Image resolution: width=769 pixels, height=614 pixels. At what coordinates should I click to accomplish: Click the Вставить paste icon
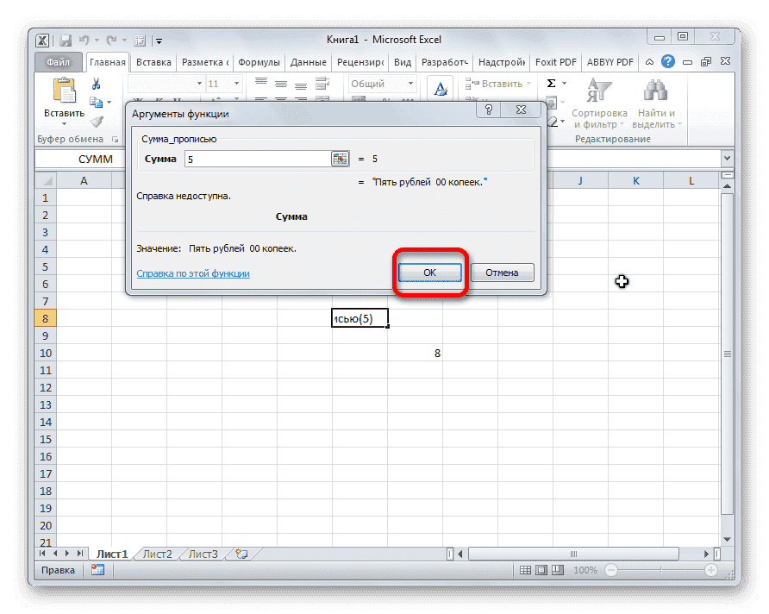pyautogui.click(x=65, y=89)
